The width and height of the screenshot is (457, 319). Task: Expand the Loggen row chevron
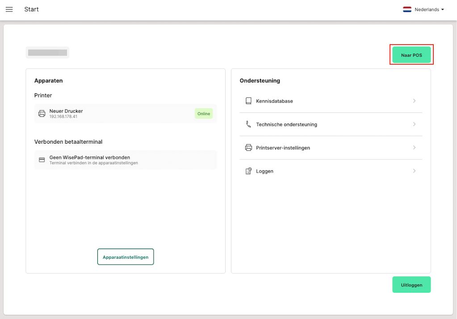tap(414, 171)
